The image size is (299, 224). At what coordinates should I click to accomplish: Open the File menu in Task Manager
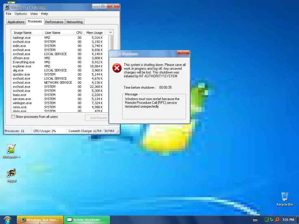8,14
